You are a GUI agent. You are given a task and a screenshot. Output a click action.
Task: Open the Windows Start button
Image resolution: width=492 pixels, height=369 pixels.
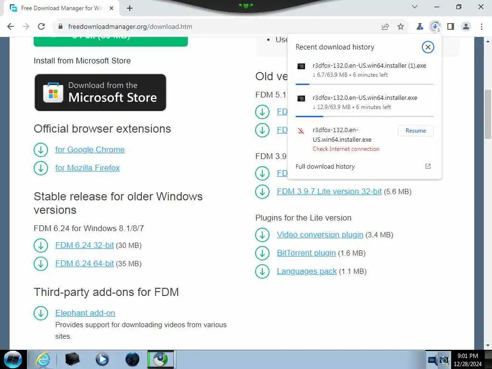pyautogui.click(x=13, y=359)
